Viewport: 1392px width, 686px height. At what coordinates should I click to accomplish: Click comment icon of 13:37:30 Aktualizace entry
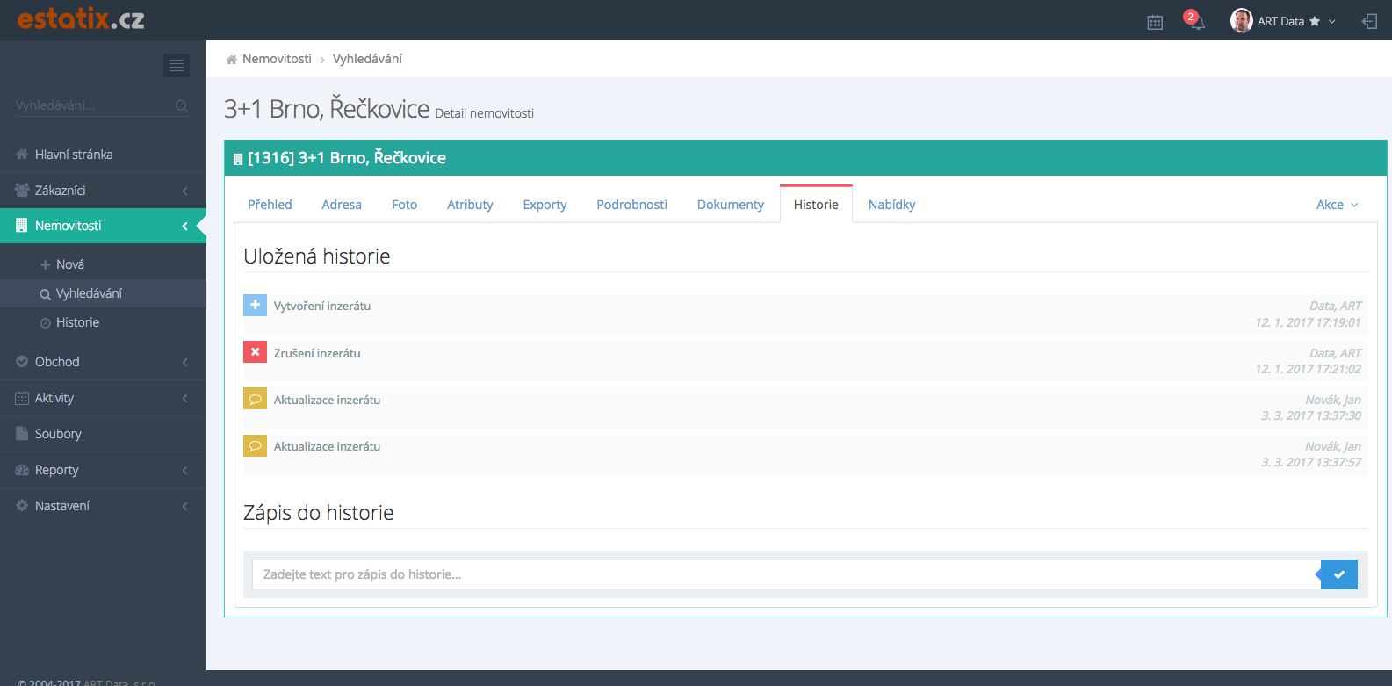point(255,399)
